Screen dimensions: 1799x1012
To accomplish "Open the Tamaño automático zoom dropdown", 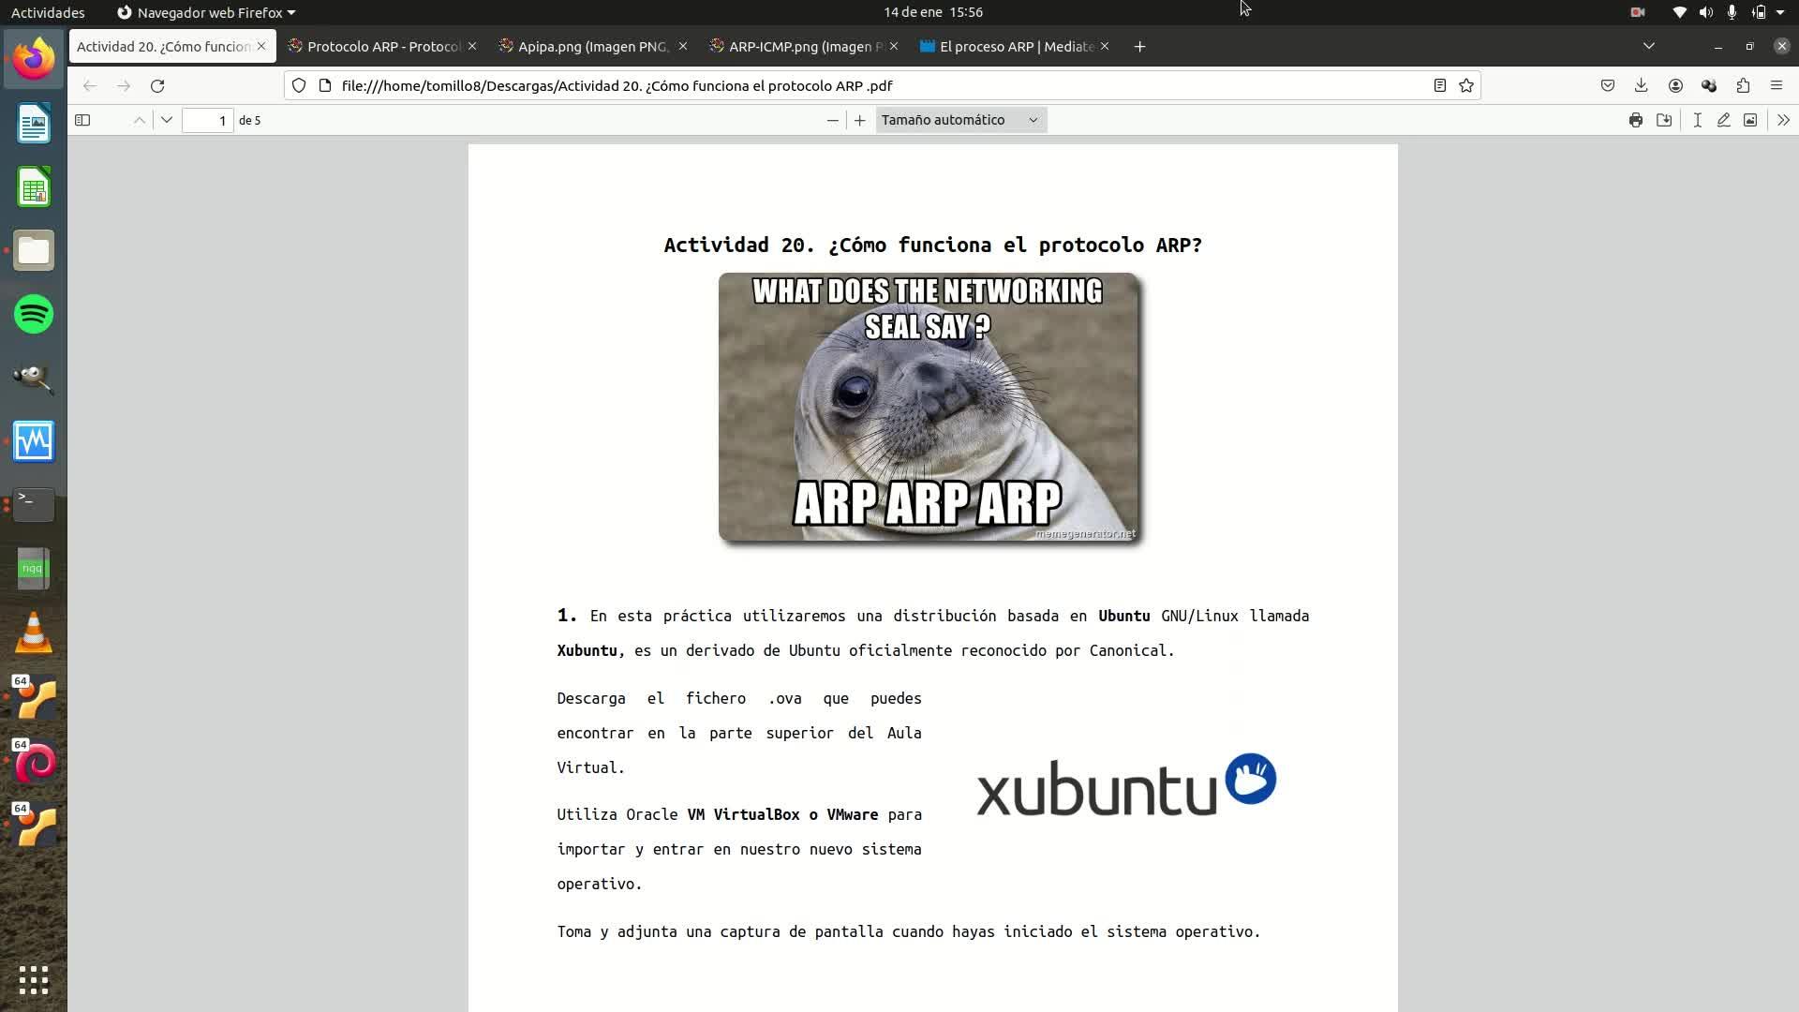I will (x=960, y=120).
